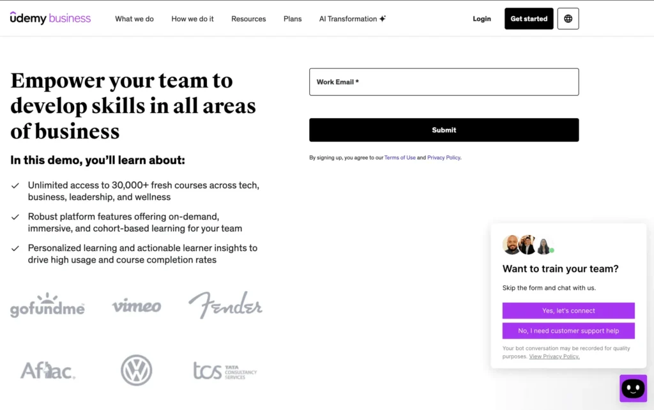Click the Fender logo
This screenshot has height=410, width=654.
click(225, 305)
